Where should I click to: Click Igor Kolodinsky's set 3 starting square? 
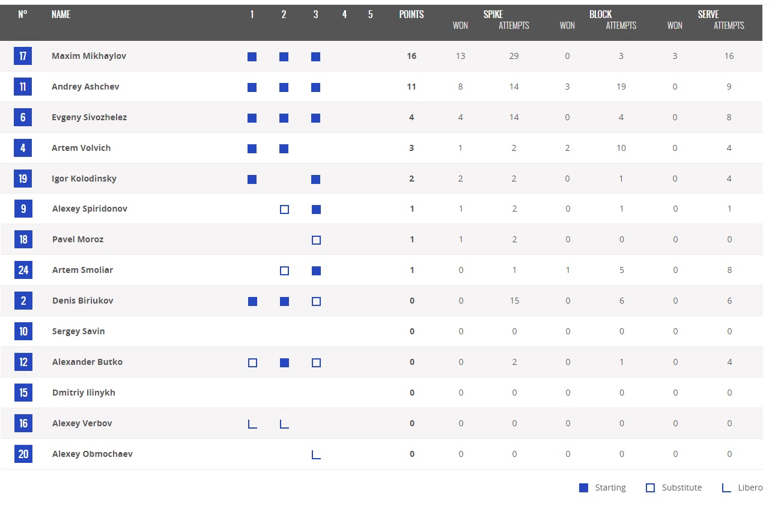316,179
